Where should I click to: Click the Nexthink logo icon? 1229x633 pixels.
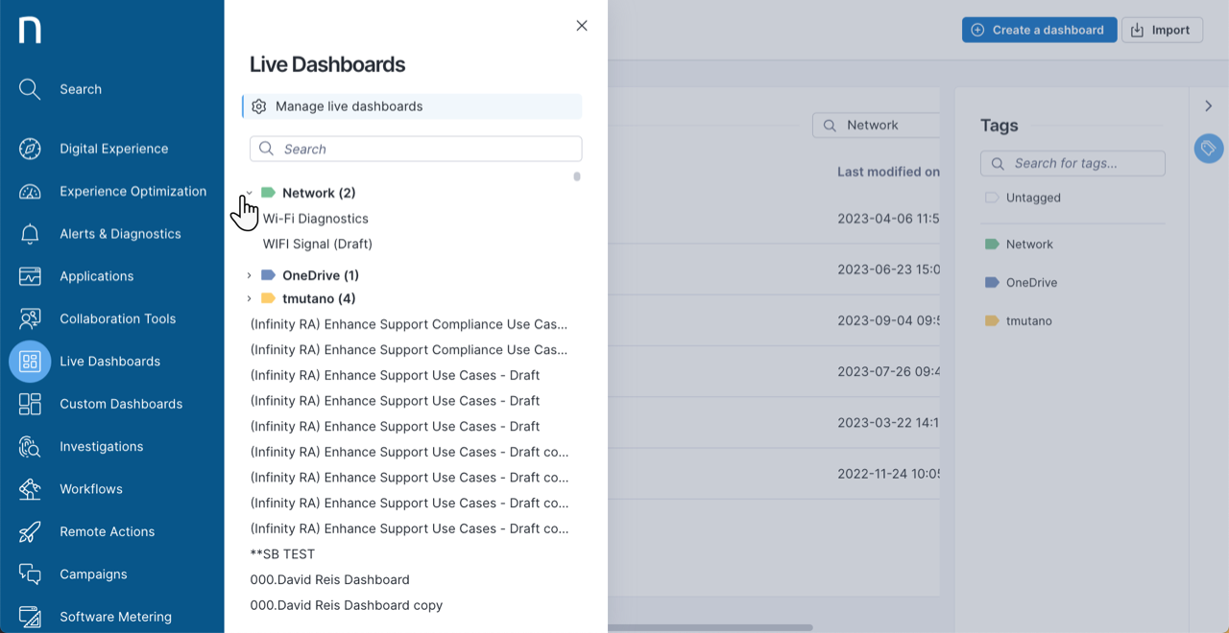[x=30, y=30]
